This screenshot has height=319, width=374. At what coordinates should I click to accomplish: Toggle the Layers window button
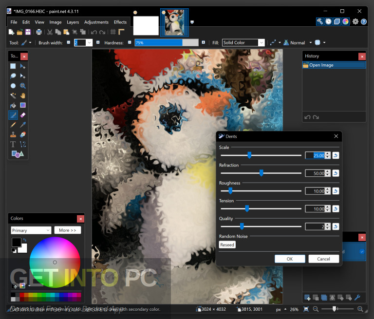(x=337, y=22)
